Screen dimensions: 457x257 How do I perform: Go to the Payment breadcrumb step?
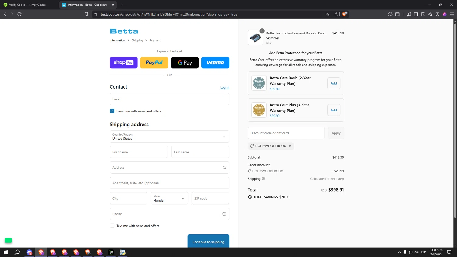click(x=155, y=40)
